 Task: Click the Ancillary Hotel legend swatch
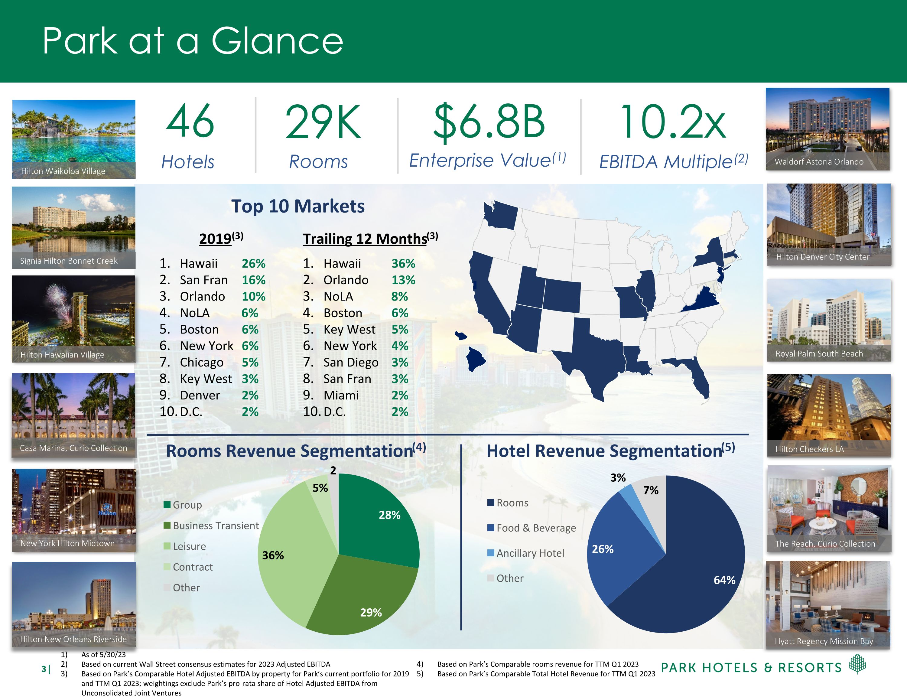click(x=491, y=553)
